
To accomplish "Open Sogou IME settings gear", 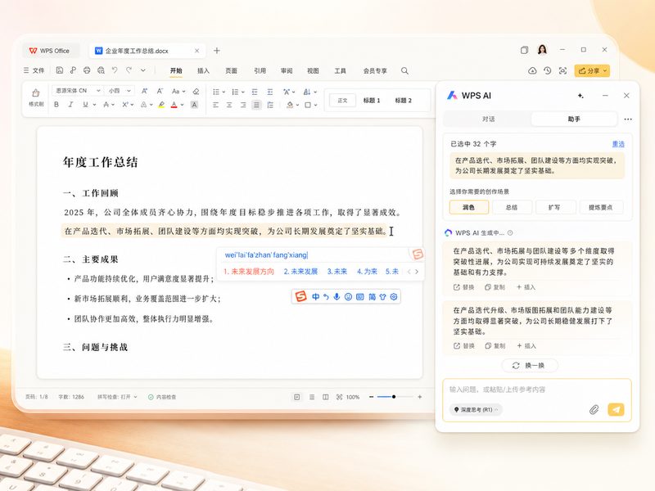I will [394, 297].
